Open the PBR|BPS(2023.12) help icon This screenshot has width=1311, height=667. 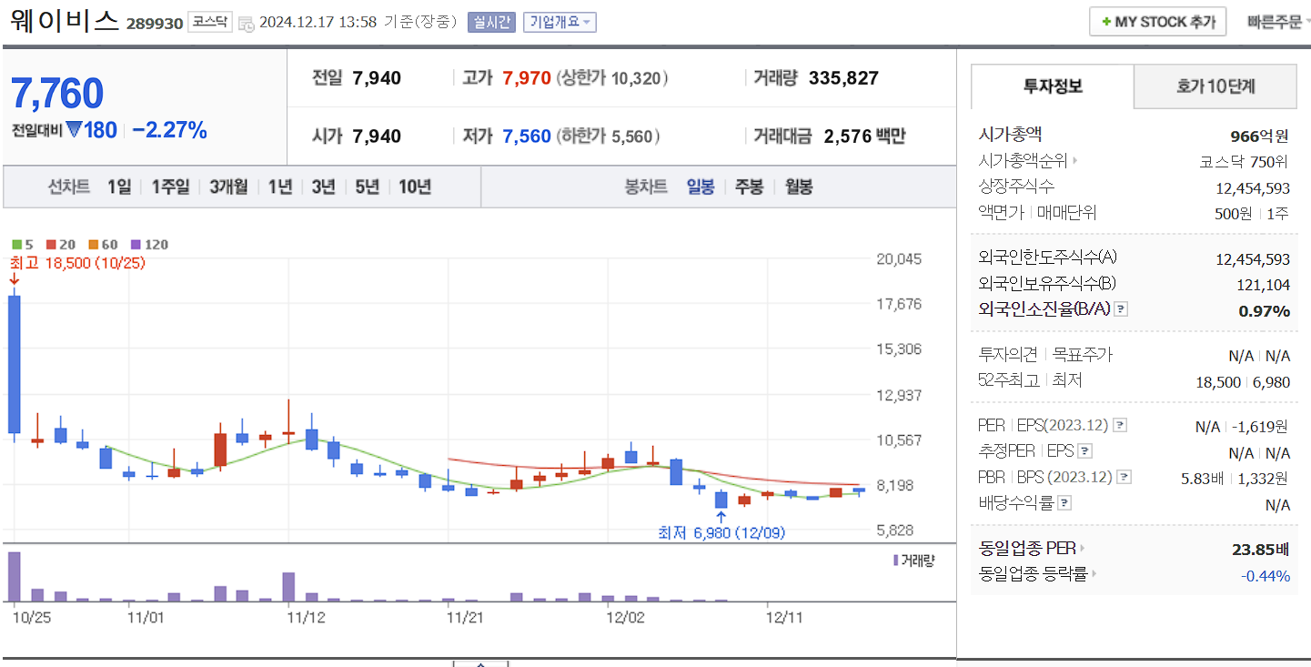pos(1126,477)
